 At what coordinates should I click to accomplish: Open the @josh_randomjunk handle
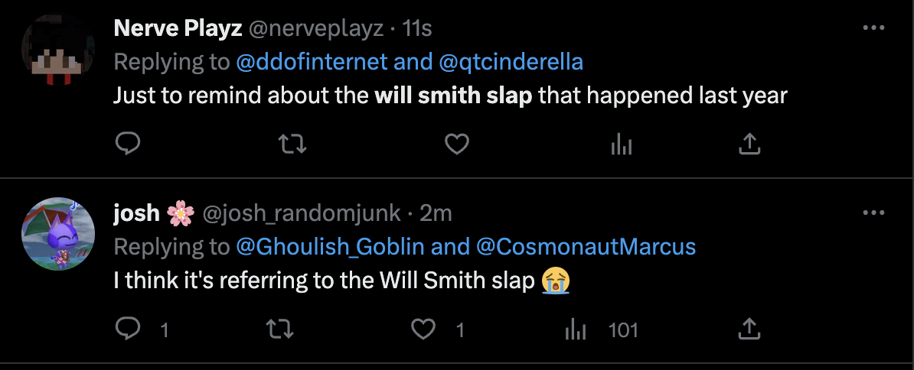tap(302, 214)
